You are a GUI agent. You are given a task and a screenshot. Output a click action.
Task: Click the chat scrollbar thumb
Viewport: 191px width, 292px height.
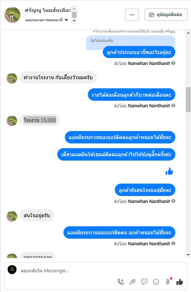[x=188, y=99]
